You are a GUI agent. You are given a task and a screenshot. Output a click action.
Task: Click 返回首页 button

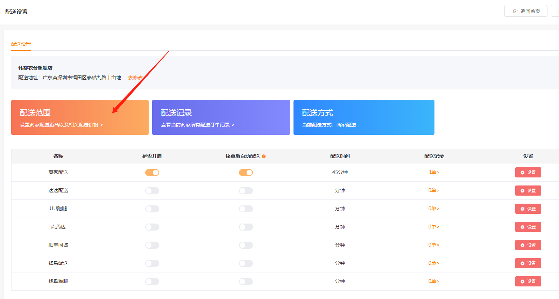[526, 11]
